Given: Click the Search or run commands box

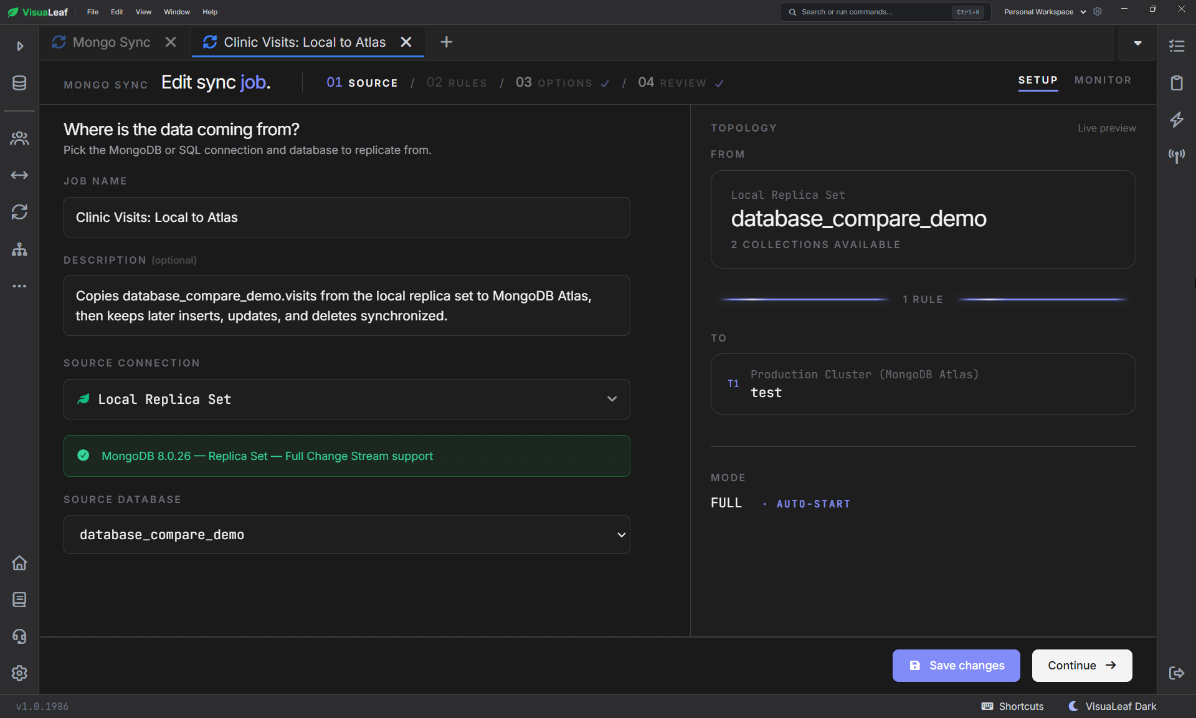Looking at the screenshot, I should (885, 12).
